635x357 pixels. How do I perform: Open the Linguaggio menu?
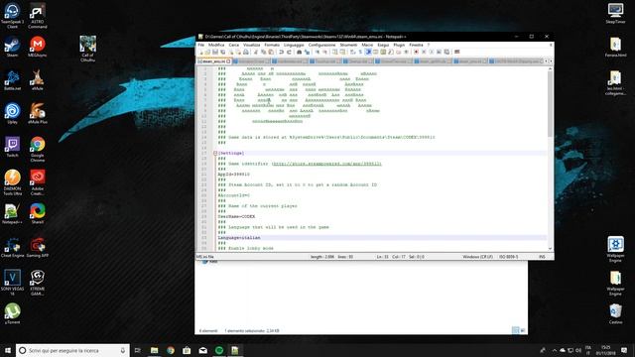294,45
